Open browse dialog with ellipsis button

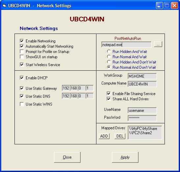point(158,44)
